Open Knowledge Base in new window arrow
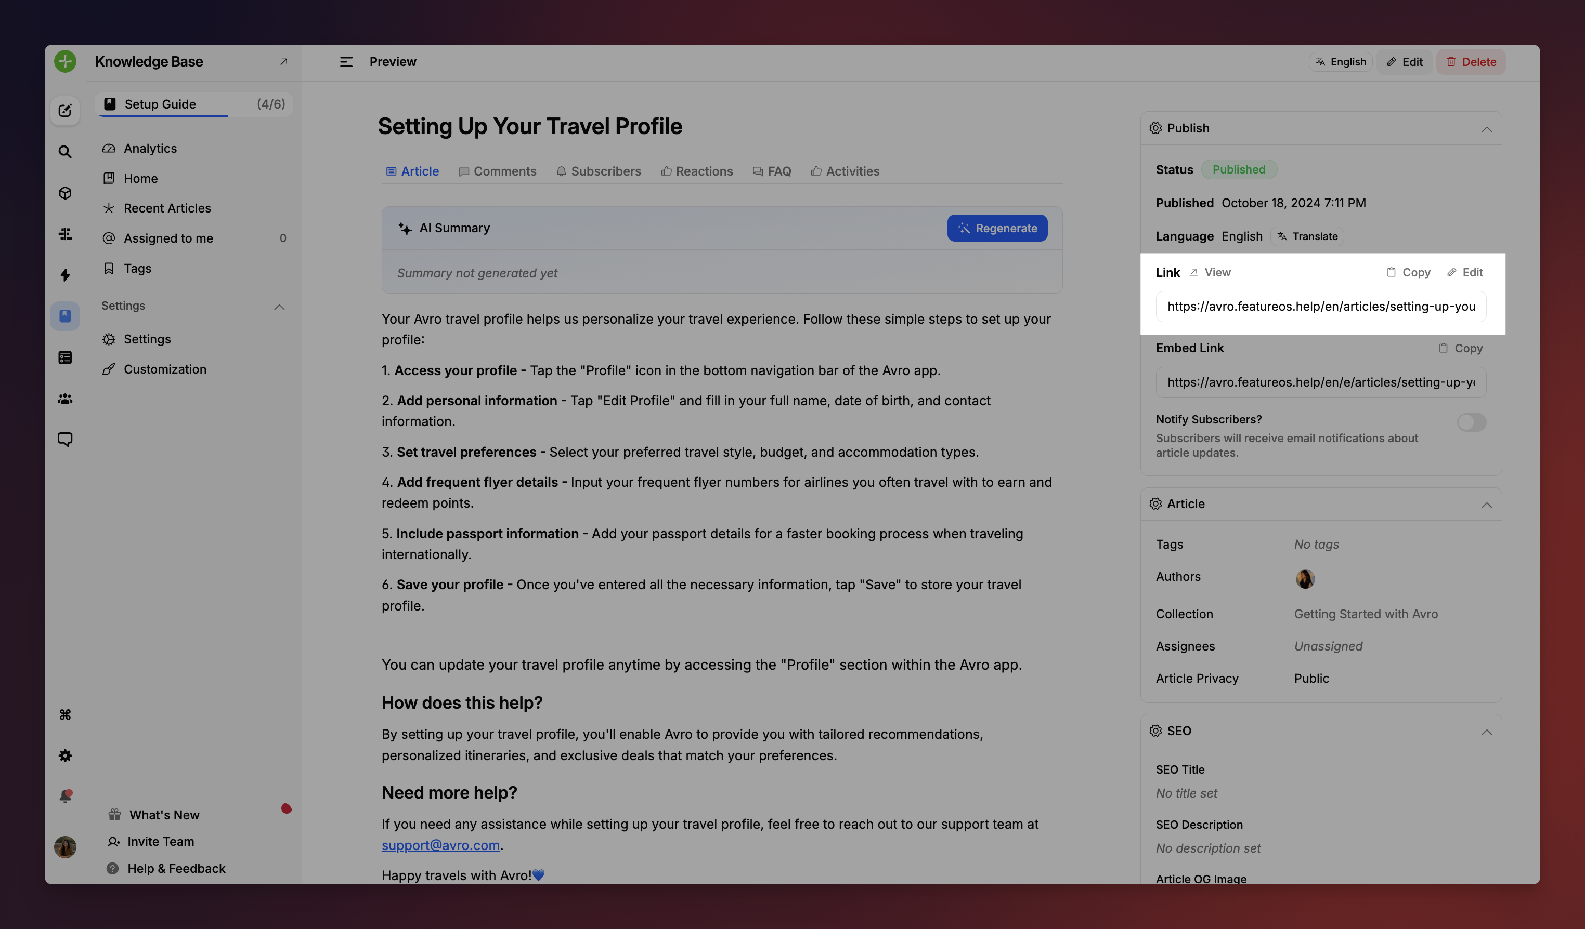Viewport: 1585px width, 929px height. tap(283, 62)
